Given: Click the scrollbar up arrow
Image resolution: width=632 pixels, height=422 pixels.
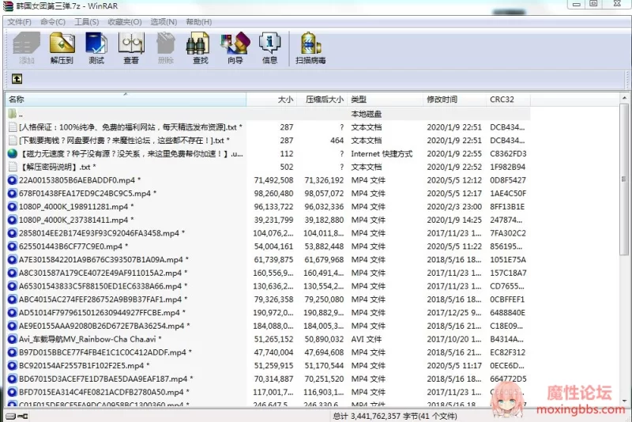Looking at the screenshot, I should click(624, 98).
